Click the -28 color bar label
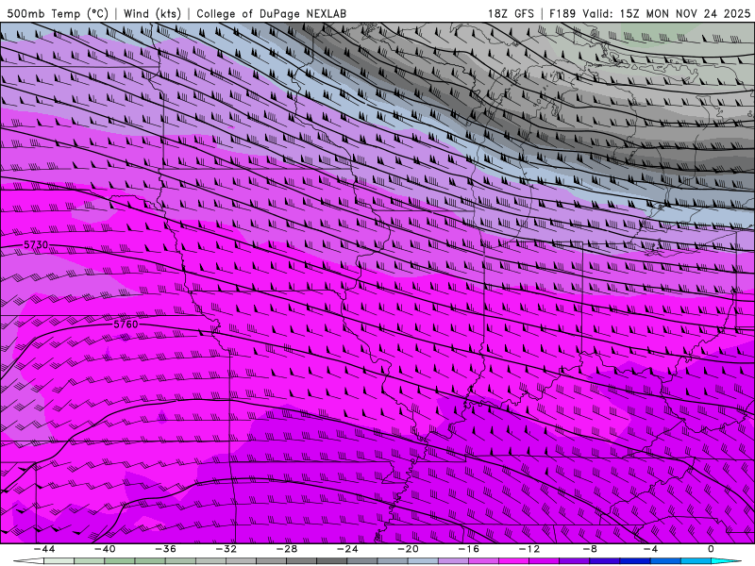The width and height of the screenshot is (755, 566). tap(287, 549)
